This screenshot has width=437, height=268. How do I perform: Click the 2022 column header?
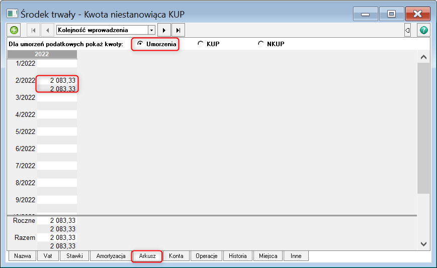coord(42,54)
